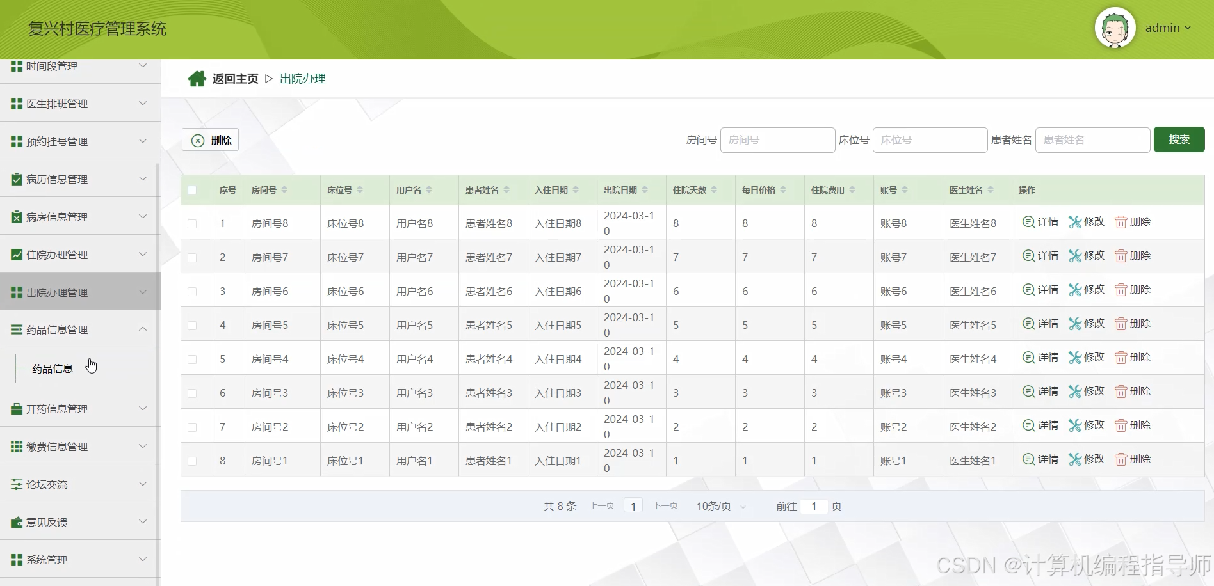Focus the 患者姓名 search field

pos(1092,139)
